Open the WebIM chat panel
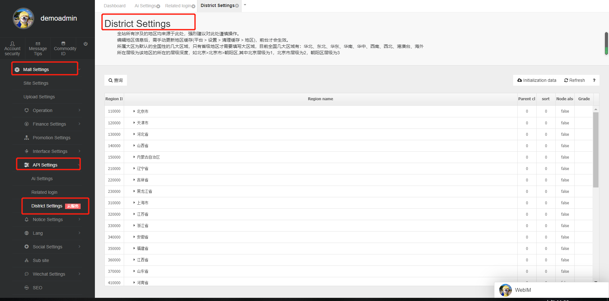The image size is (609, 301). click(x=552, y=290)
